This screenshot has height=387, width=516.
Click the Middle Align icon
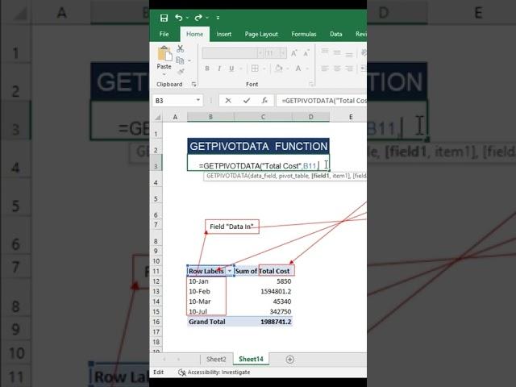337,52
